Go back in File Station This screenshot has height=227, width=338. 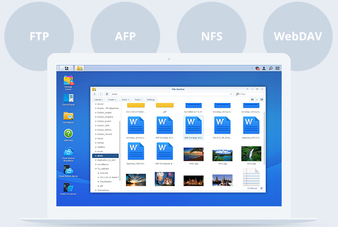[95, 94]
